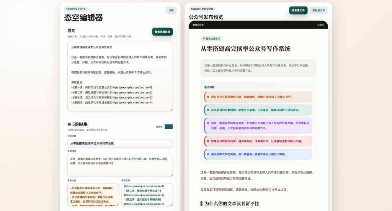The width and height of the screenshot is (392, 211).
Task: Click the 重点内容 label in preview card
Action: 209,87
